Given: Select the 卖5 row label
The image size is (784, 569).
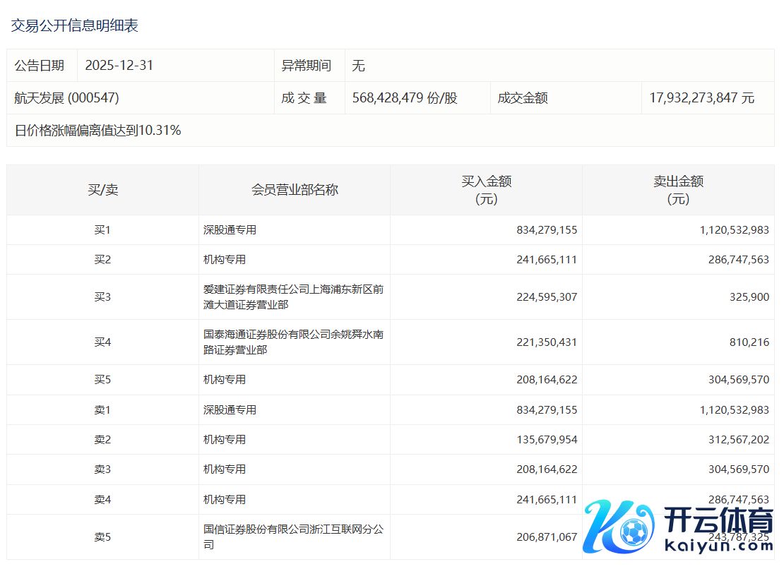Looking at the screenshot, I should click(x=102, y=537).
